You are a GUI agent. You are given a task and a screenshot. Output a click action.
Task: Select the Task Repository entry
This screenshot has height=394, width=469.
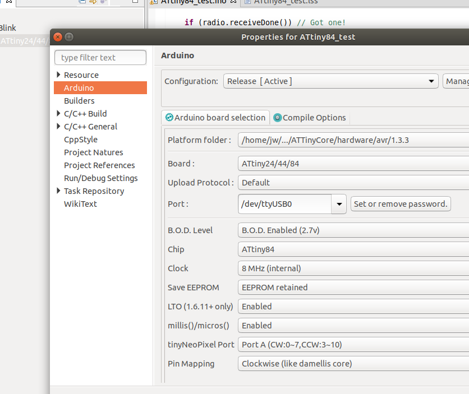point(94,191)
